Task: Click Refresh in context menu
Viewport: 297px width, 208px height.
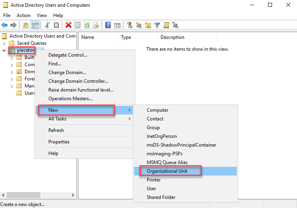Action: [x=85, y=130]
